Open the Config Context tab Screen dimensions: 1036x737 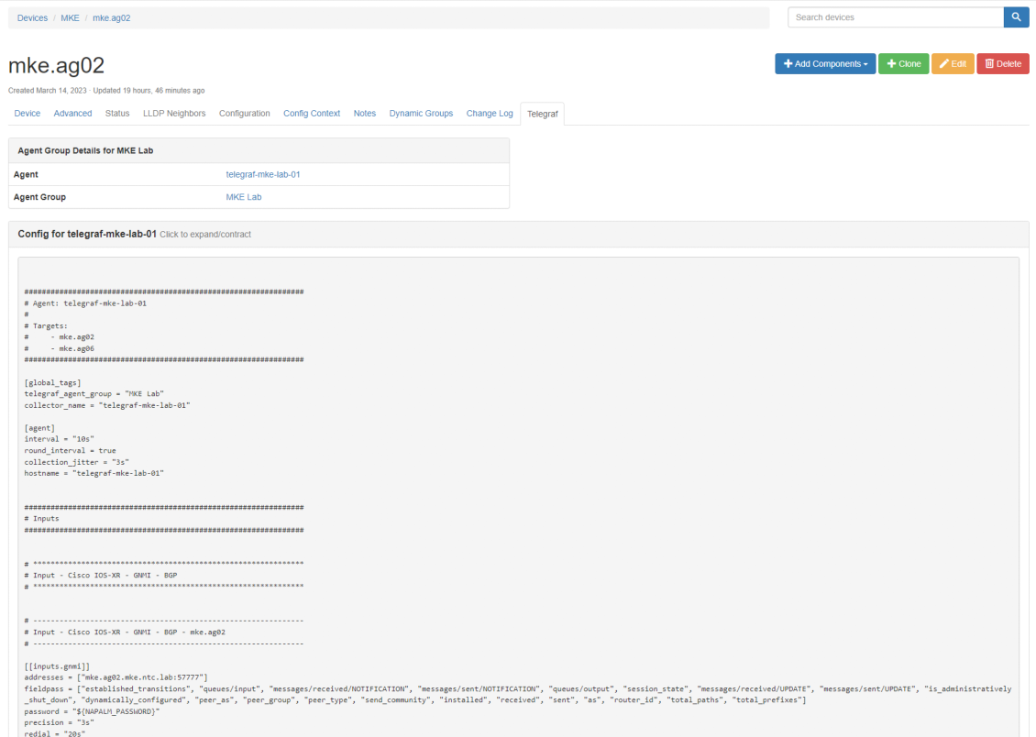(x=312, y=114)
